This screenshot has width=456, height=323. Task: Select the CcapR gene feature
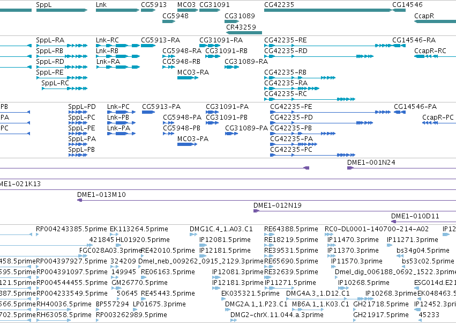click(x=435, y=21)
